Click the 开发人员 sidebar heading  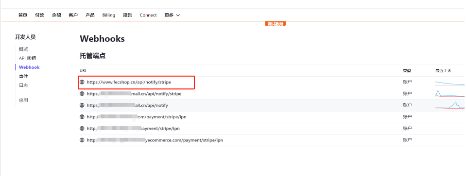(x=25, y=37)
